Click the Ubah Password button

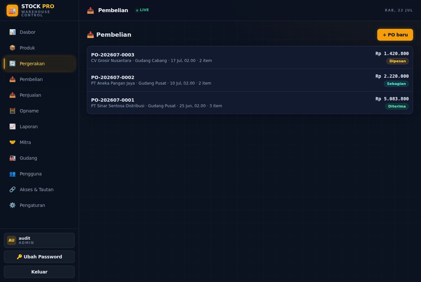(39, 257)
